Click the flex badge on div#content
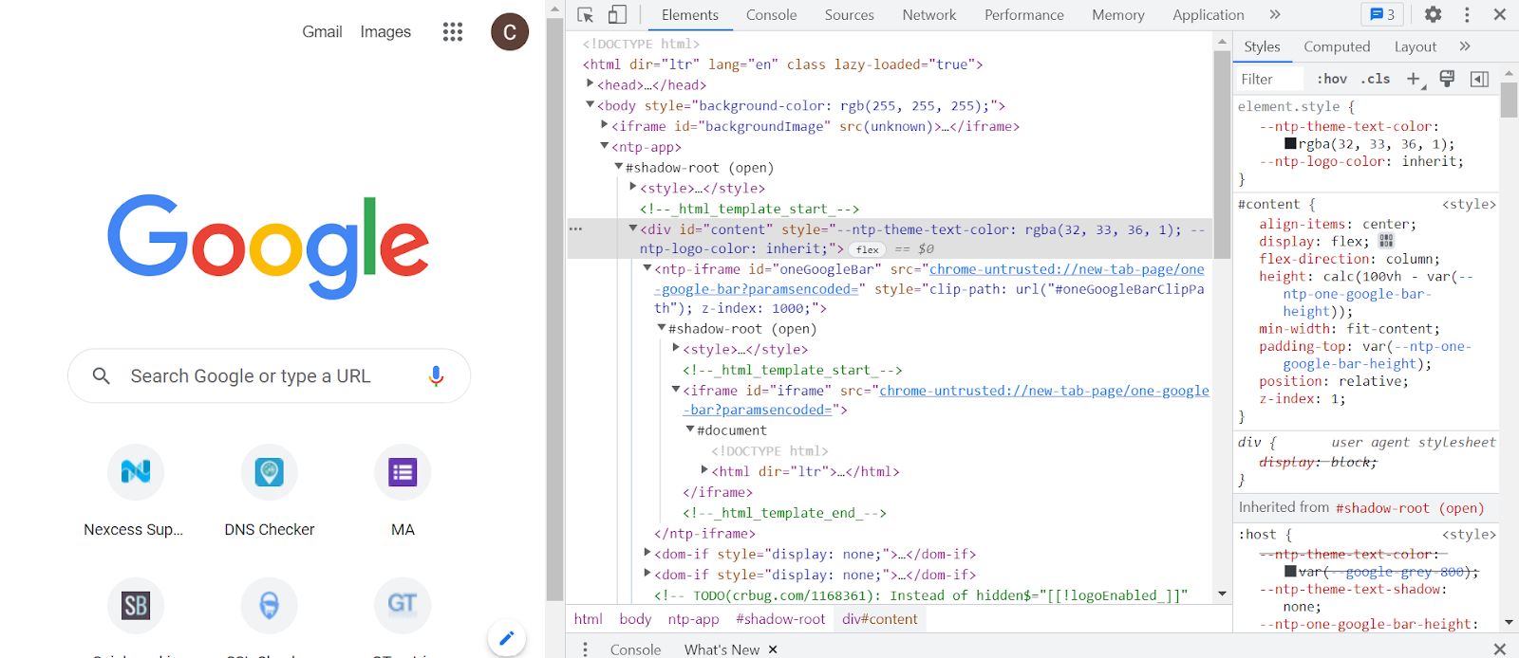The image size is (1519, 658). pos(867,249)
